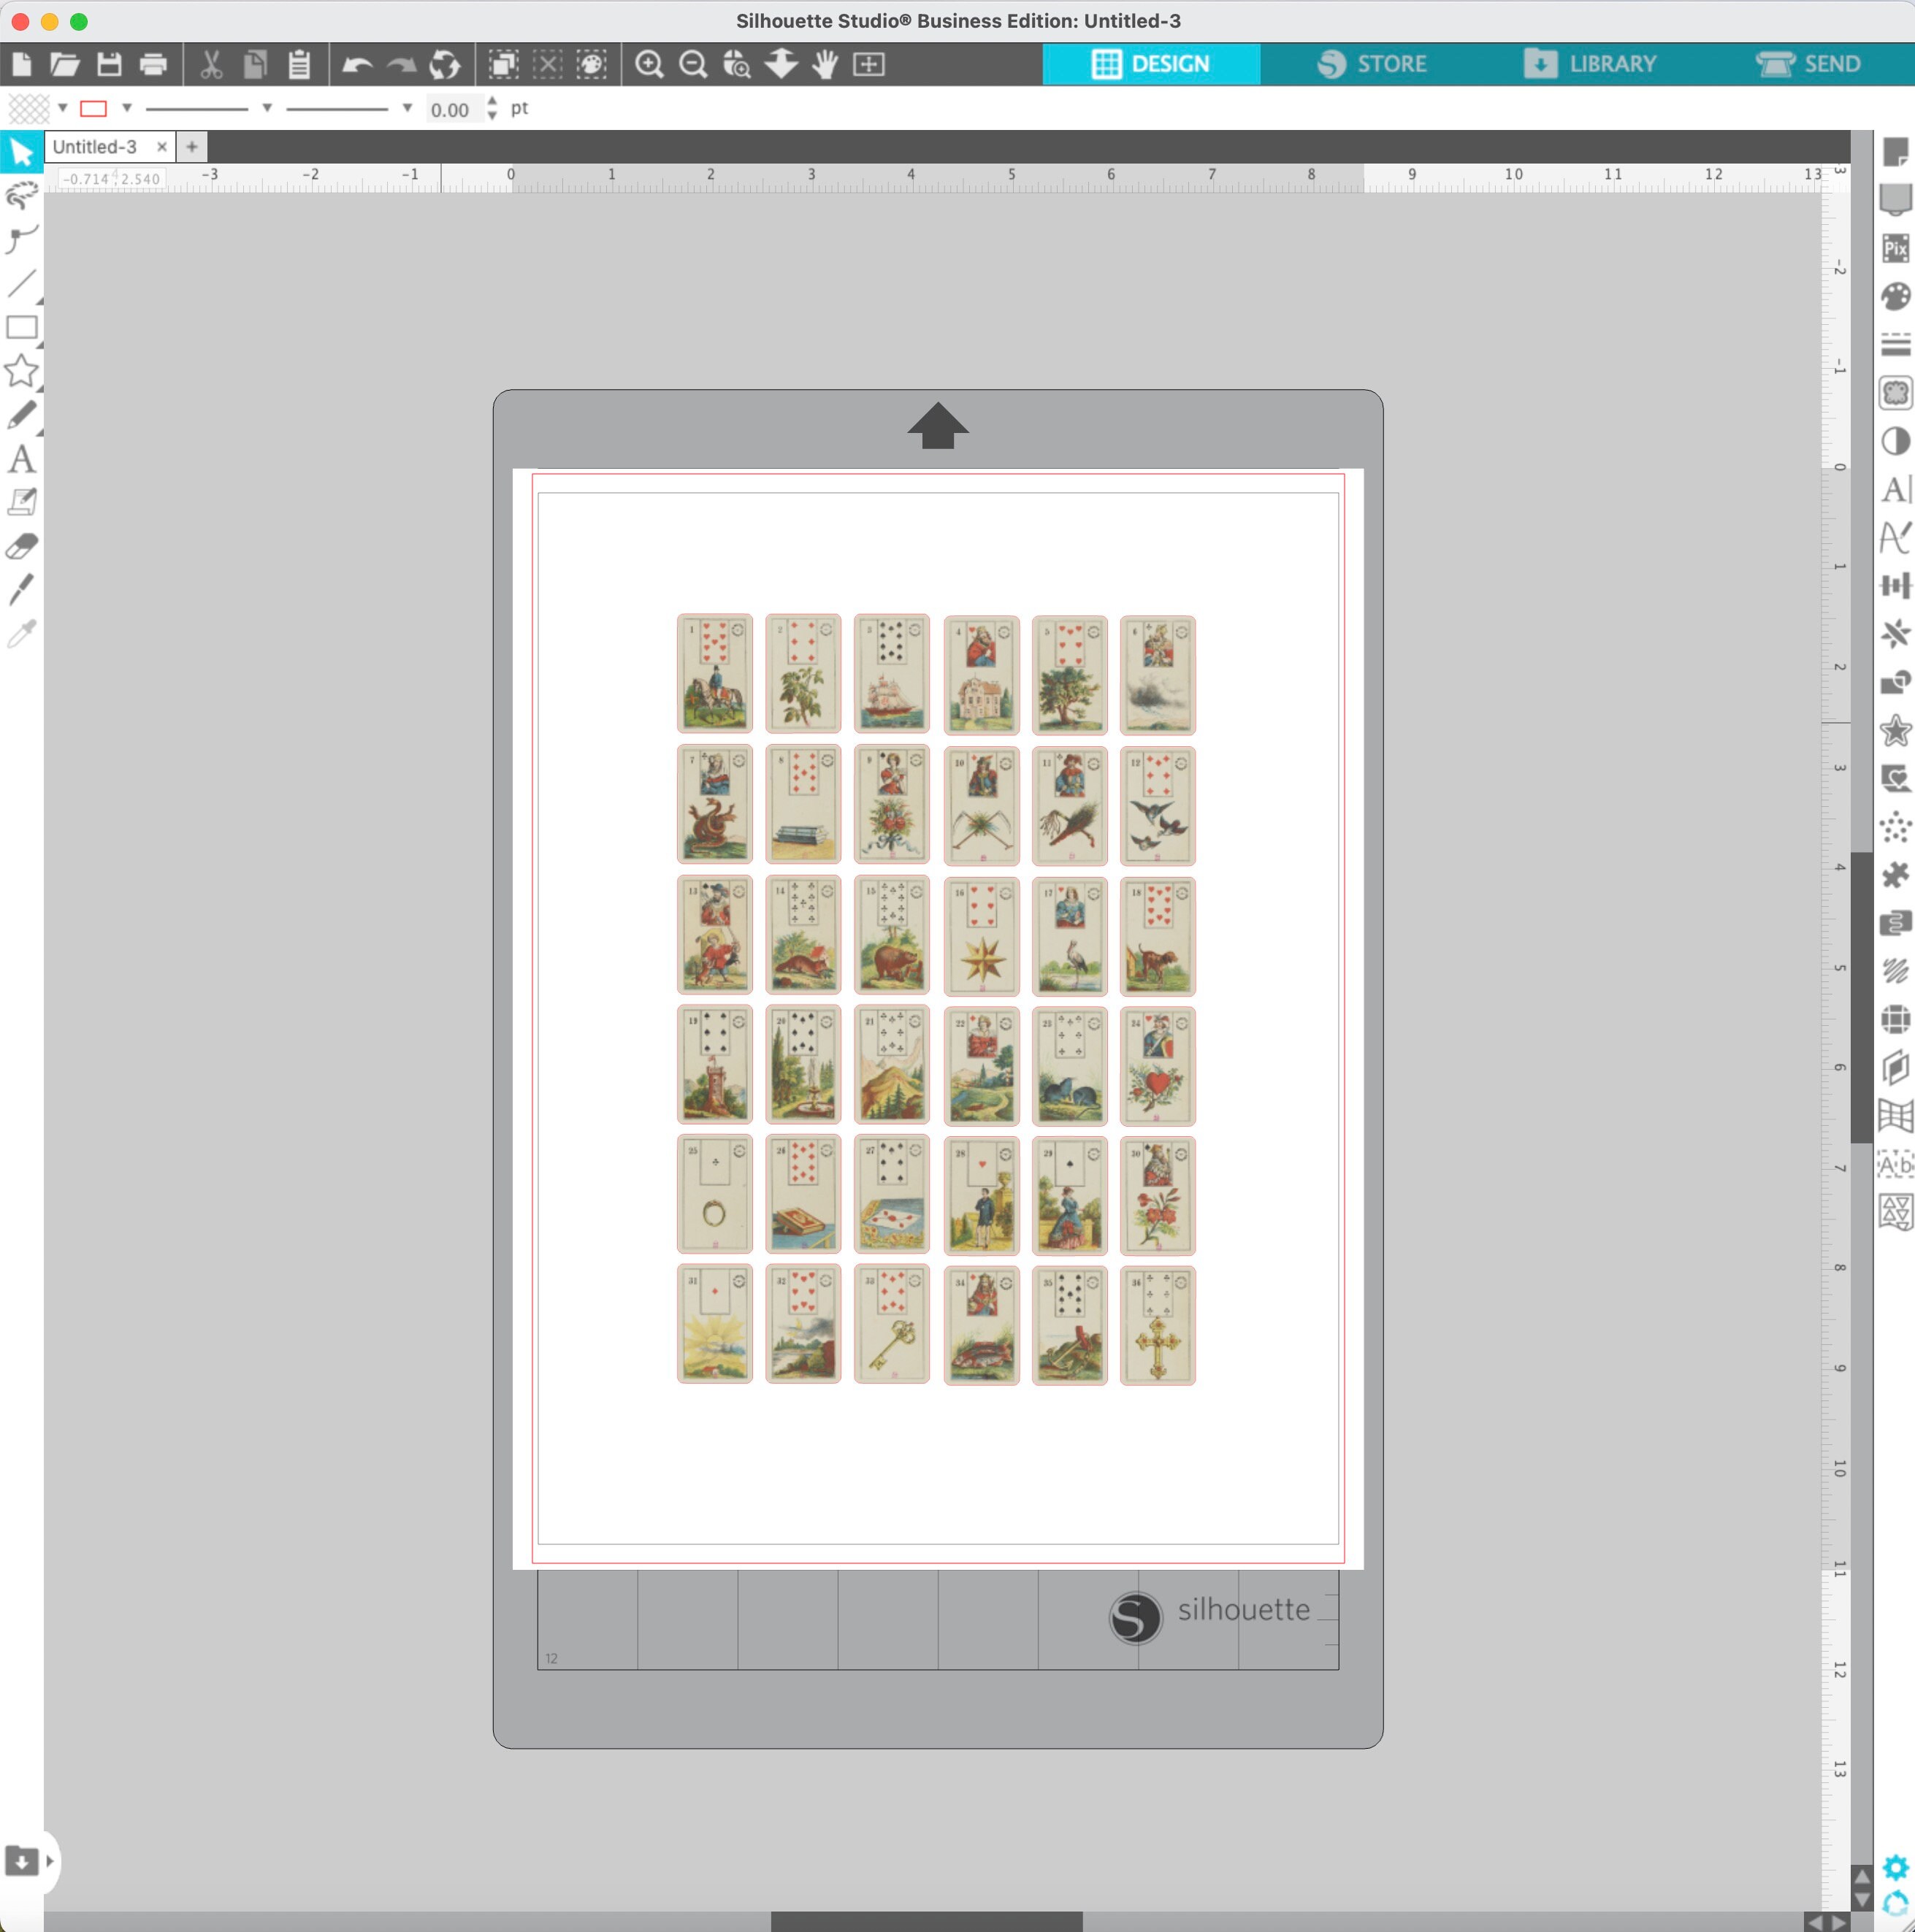Click the red line color swatch
This screenshot has height=1932, width=1915.
click(93, 108)
